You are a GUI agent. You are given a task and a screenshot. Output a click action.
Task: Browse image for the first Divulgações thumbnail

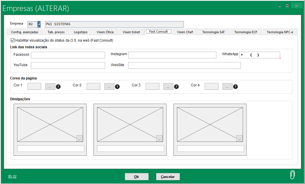pyautogui.click(x=80, y=138)
